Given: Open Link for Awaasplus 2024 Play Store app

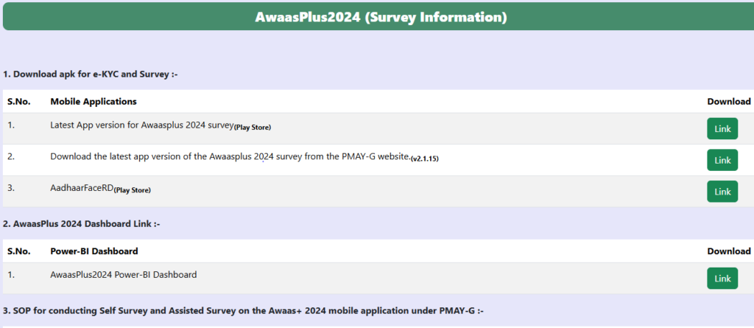Looking at the screenshot, I should coord(722,129).
